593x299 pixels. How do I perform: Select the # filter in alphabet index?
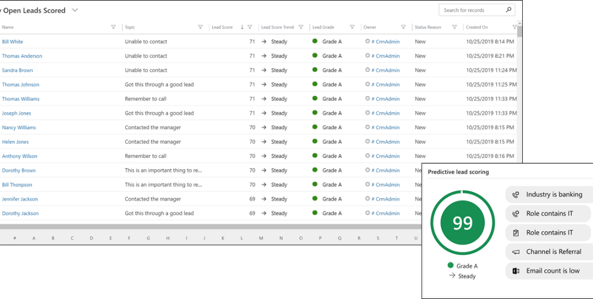[x=15, y=238]
